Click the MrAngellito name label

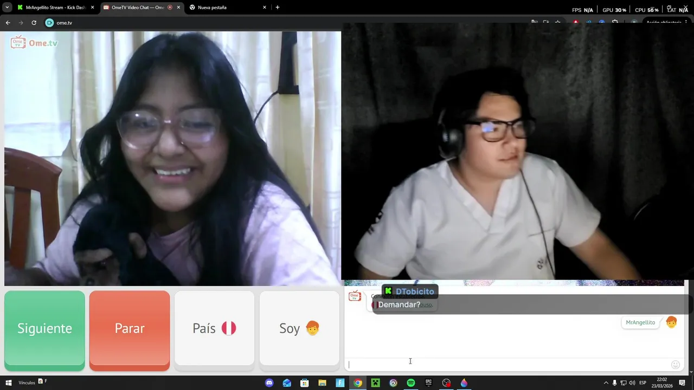[640, 322]
